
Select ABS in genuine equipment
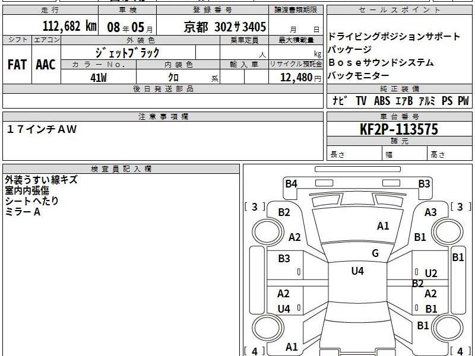(x=382, y=100)
